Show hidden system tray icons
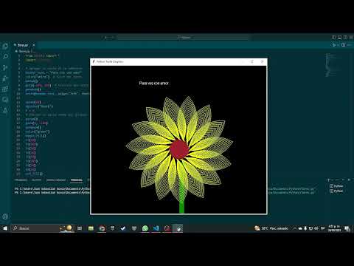354x266 pixels. click(295, 228)
